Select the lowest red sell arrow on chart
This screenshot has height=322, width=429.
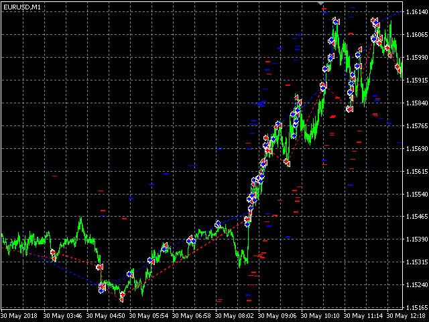point(122,300)
